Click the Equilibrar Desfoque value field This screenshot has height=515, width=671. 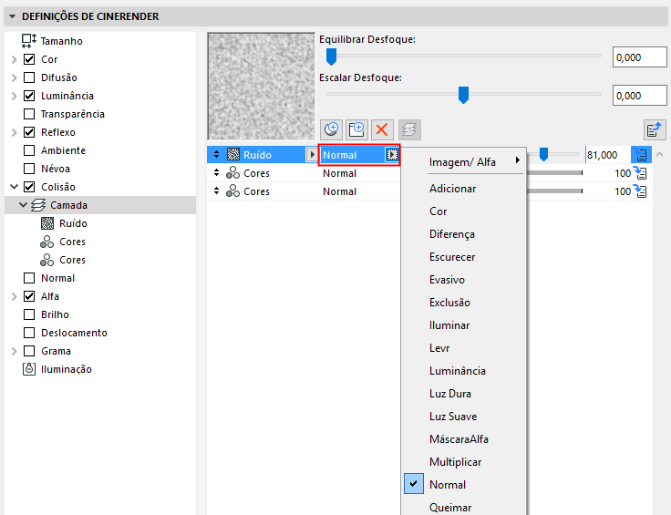(640, 57)
